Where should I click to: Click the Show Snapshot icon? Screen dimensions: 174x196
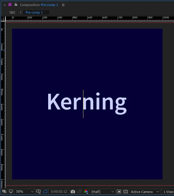pyautogui.click(x=79, y=191)
